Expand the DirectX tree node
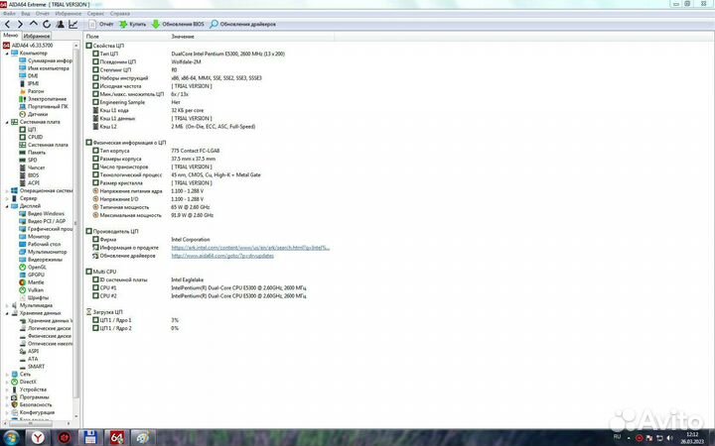This screenshot has width=715, height=446. point(7,382)
